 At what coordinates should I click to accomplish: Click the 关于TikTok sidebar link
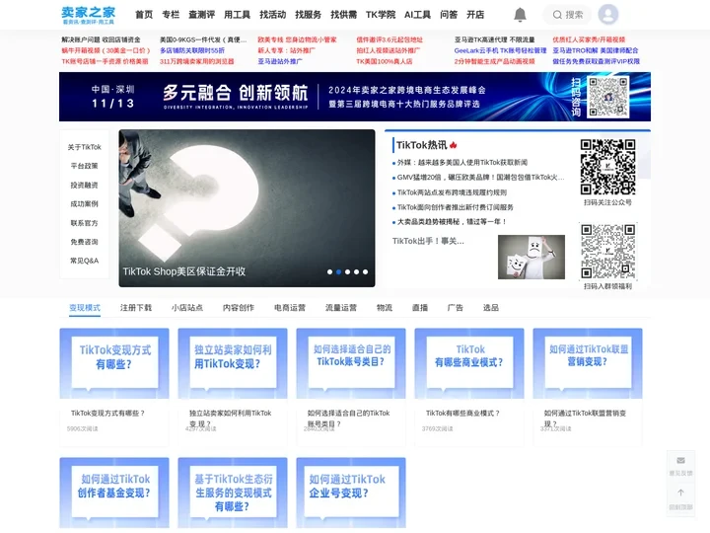click(84, 147)
